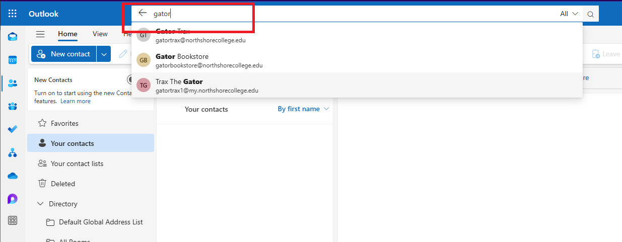This screenshot has height=242, width=622.
Task: Click the Your contacts list header
Action: (x=206, y=109)
